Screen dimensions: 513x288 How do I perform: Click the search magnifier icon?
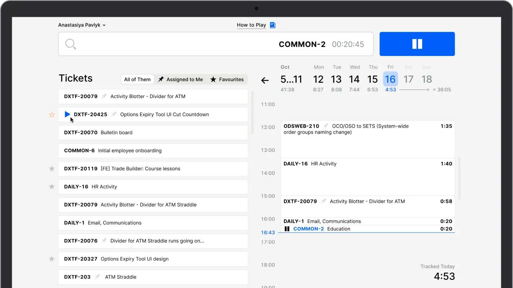click(x=70, y=44)
